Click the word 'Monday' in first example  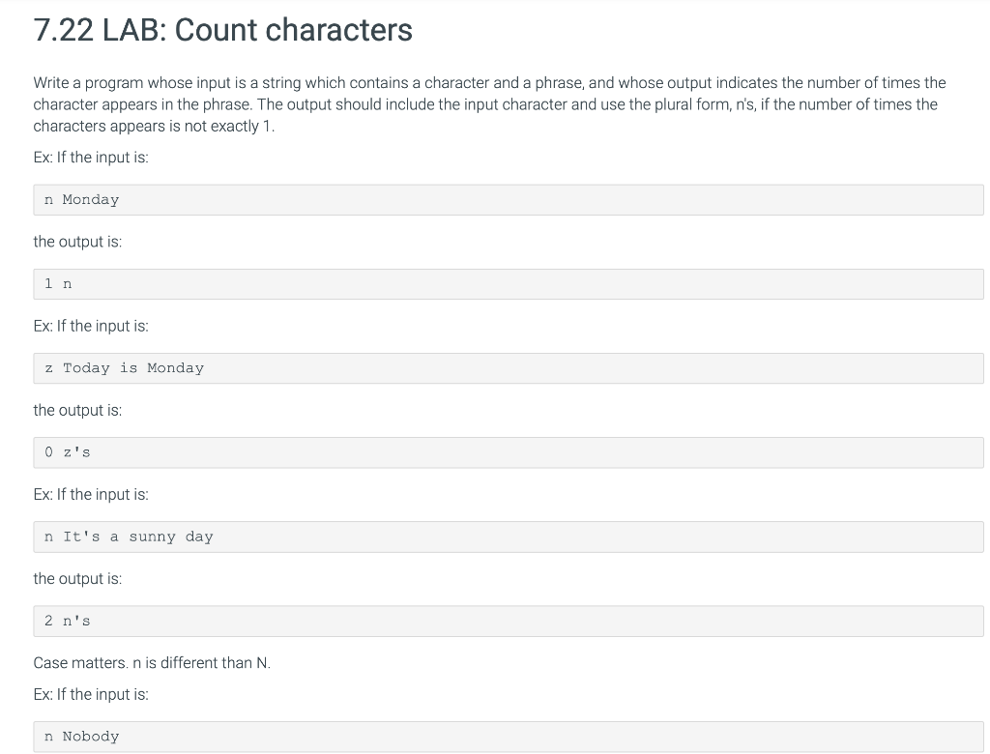(x=90, y=200)
